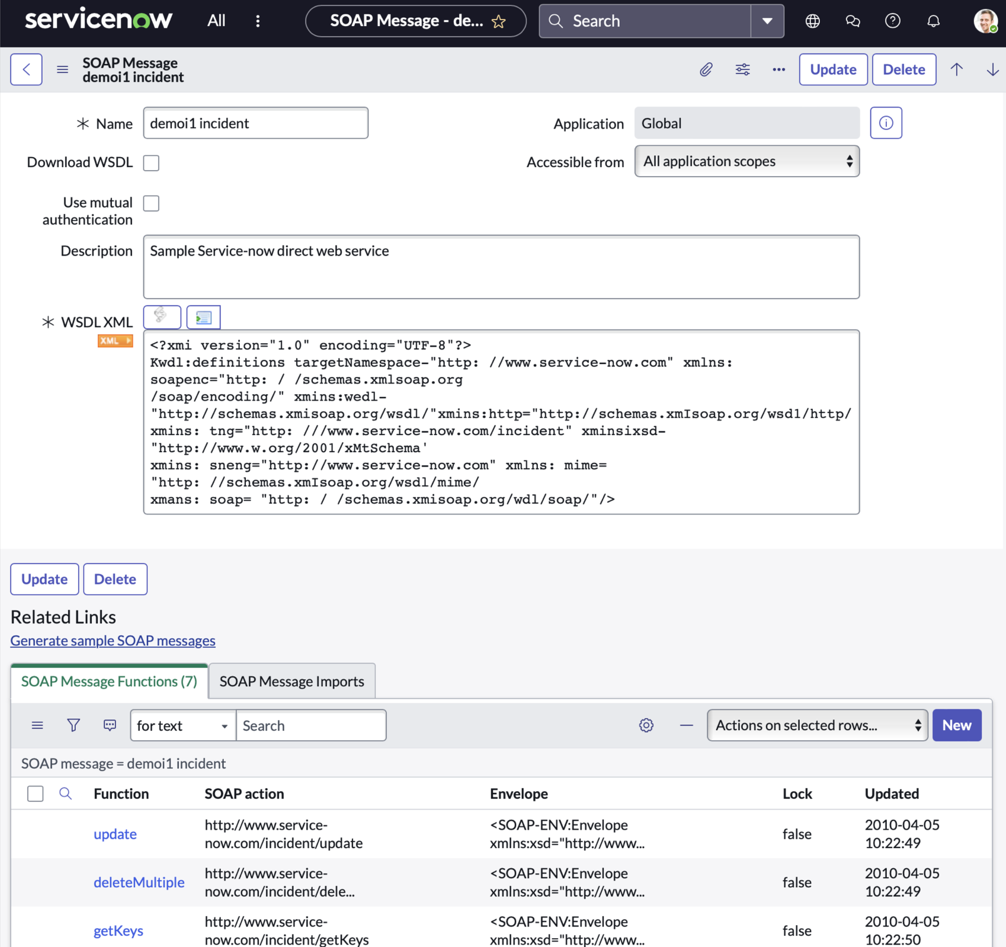The width and height of the screenshot is (1006, 947).
Task: Sort by the Lock column header
Action: point(797,794)
